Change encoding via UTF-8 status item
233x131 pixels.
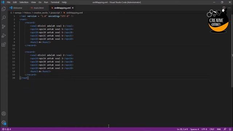[204, 129]
